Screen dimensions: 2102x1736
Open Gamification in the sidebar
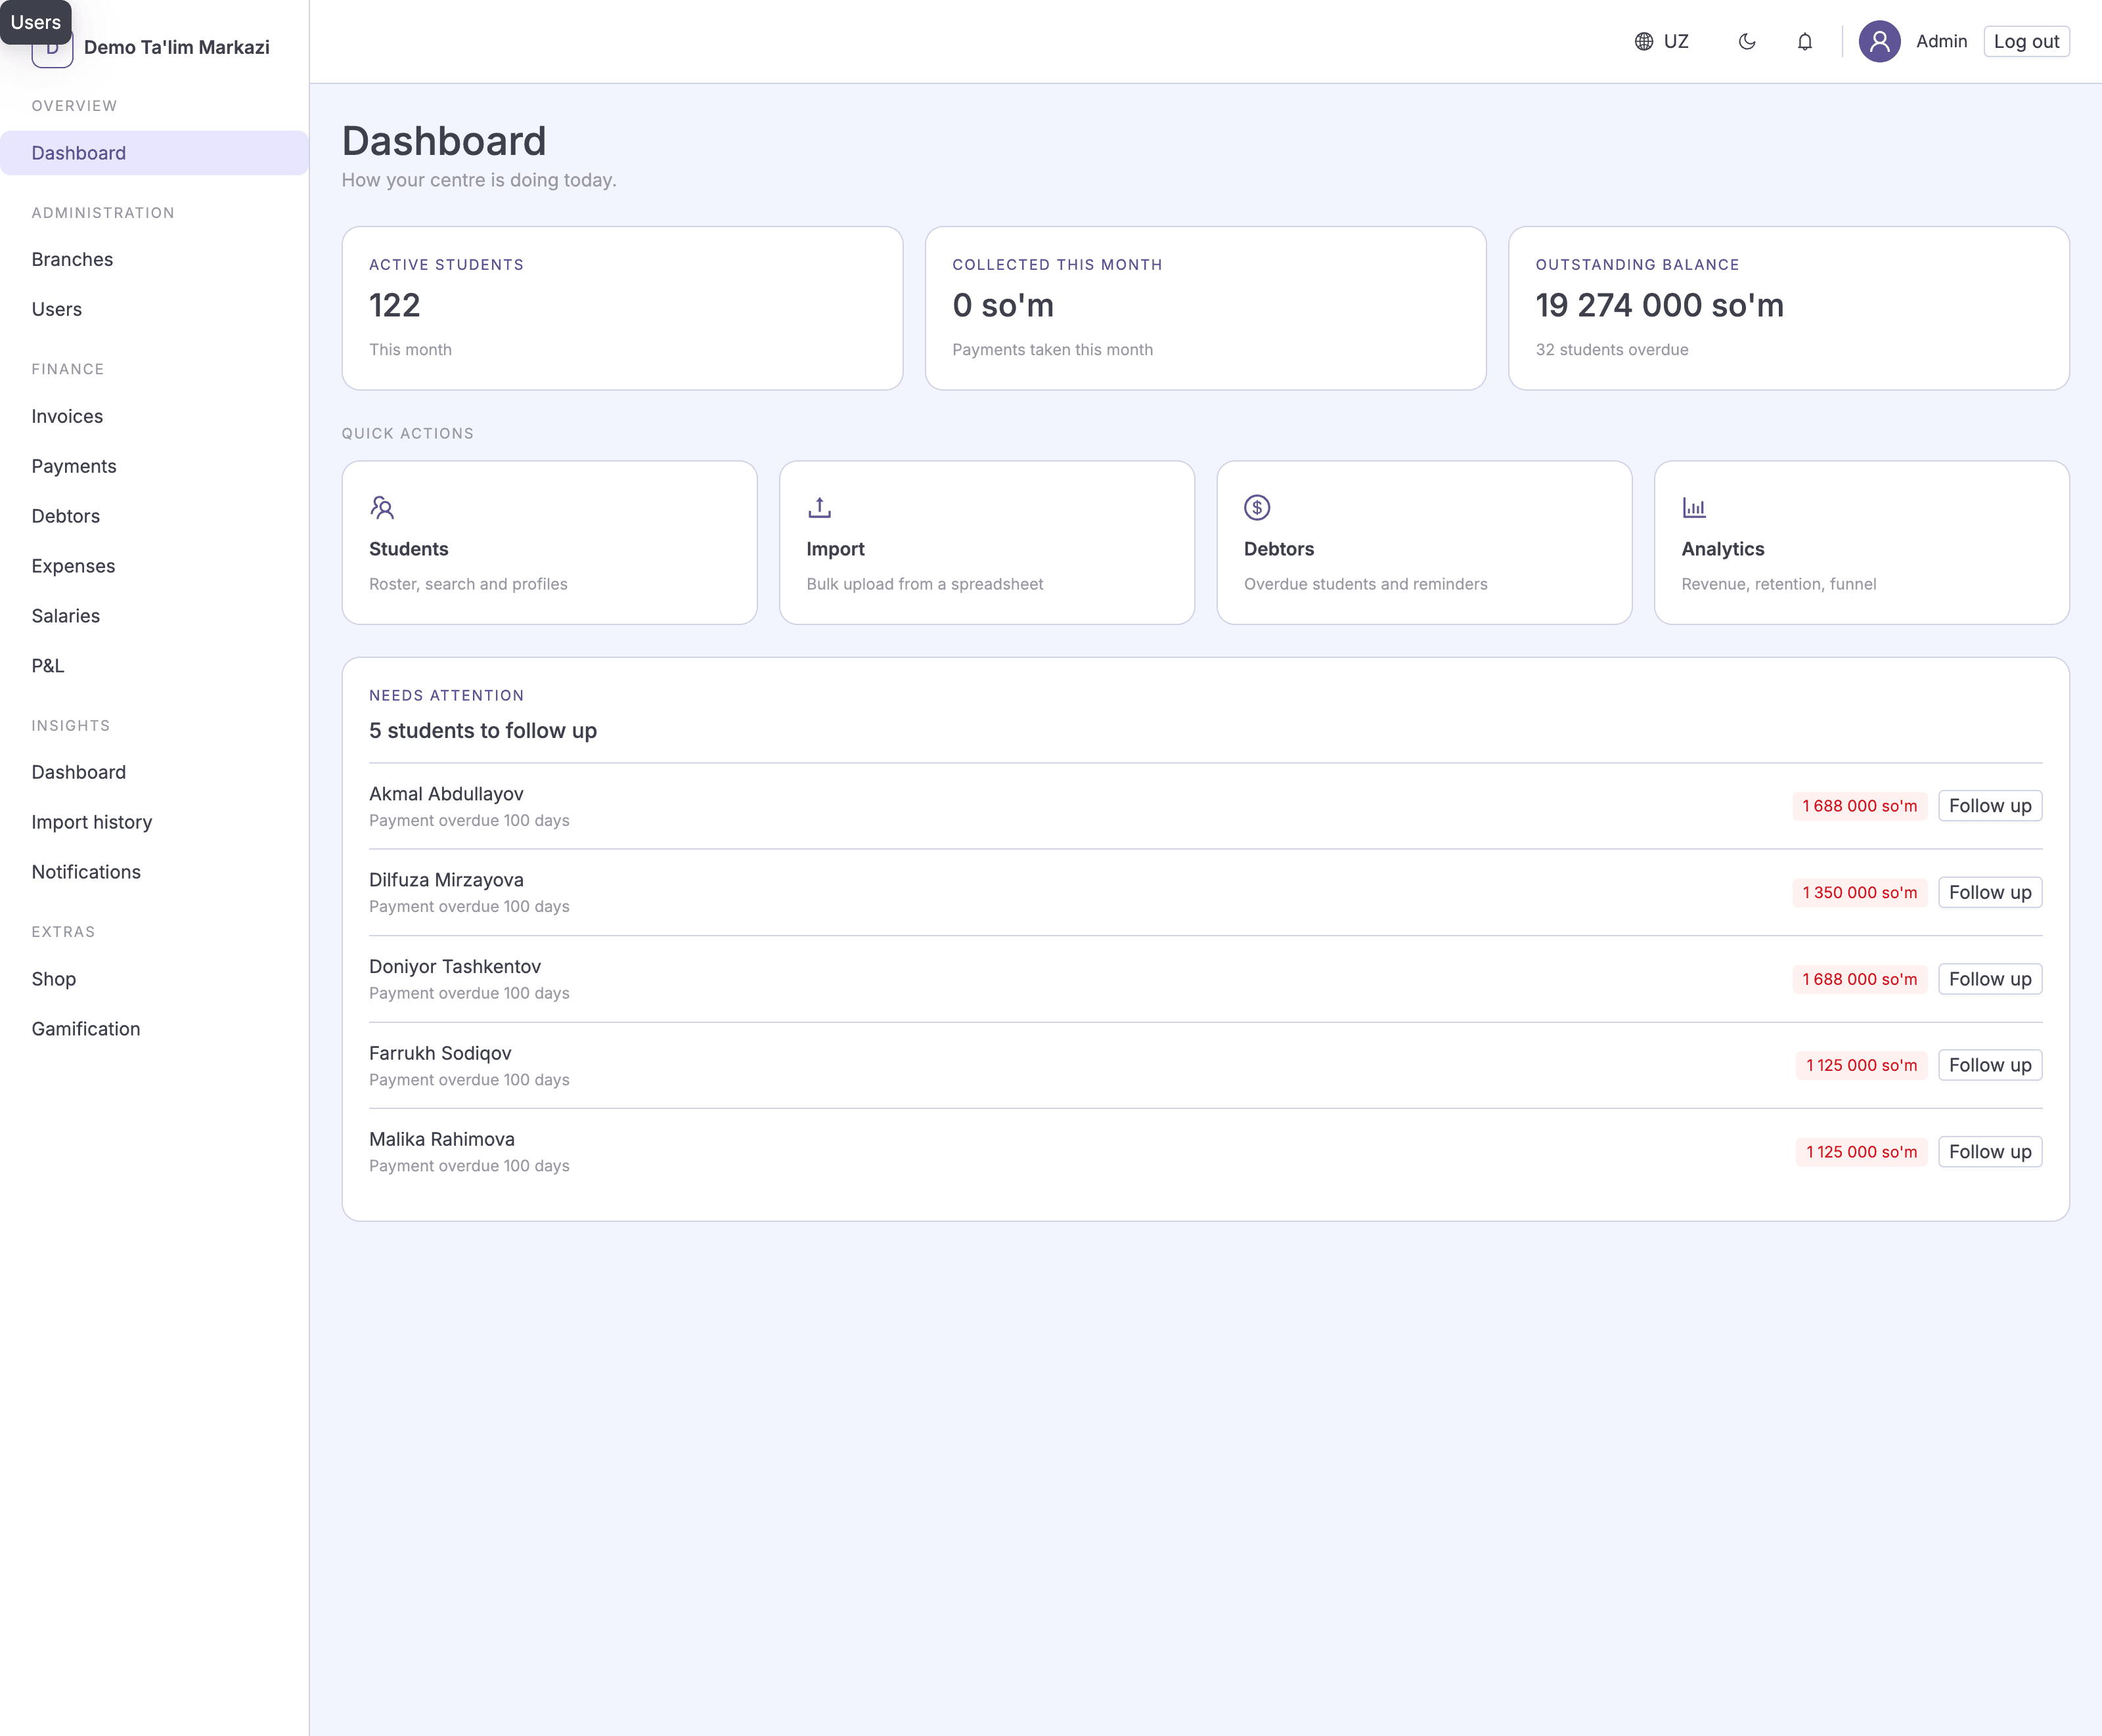154,1029
